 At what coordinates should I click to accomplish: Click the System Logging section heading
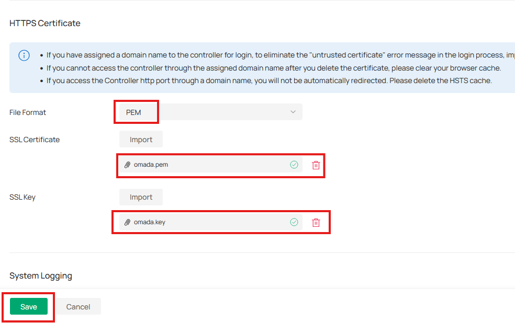[40, 275]
